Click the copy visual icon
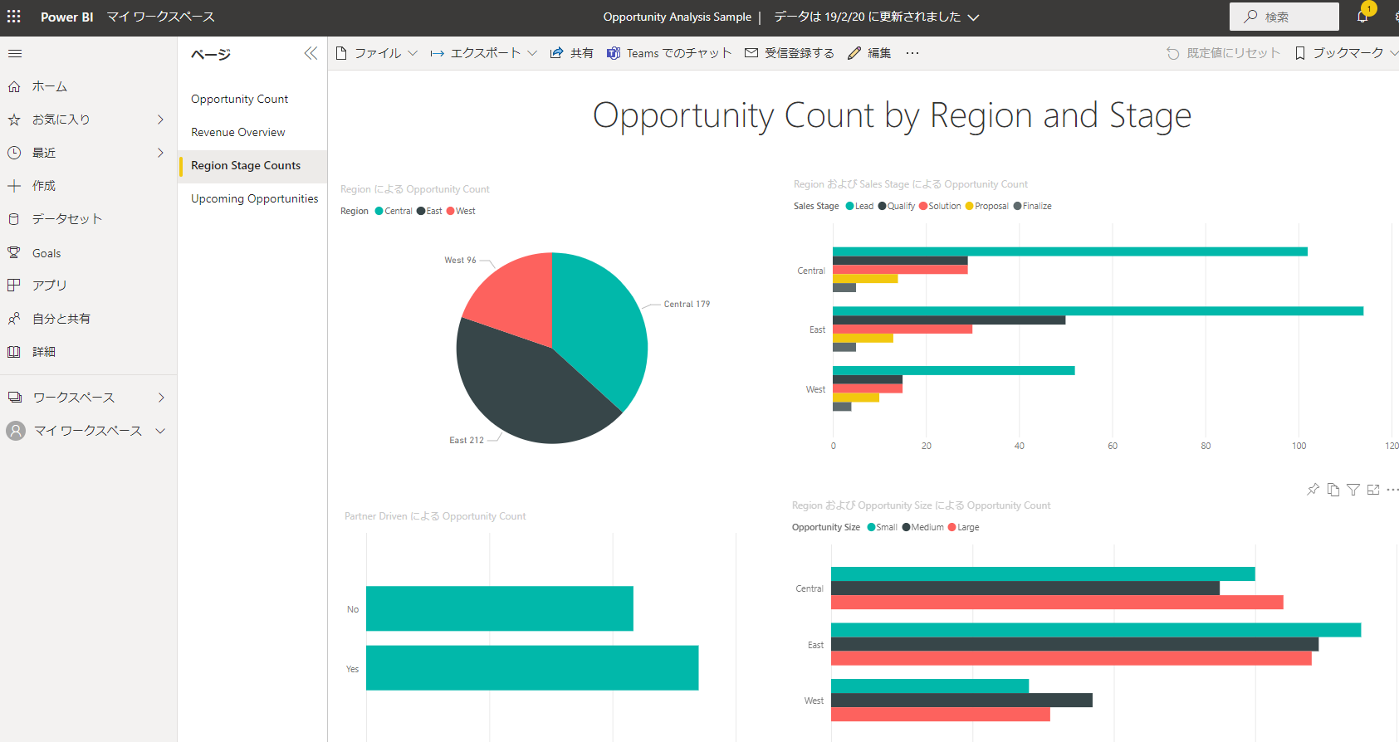The image size is (1399, 742). (1333, 490)
